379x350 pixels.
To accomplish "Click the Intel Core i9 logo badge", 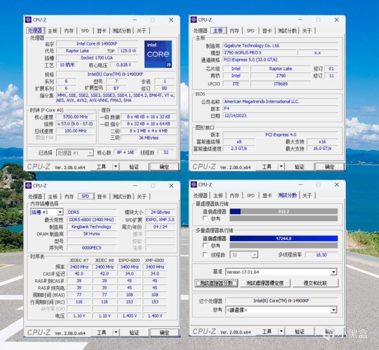I will 158,54.
